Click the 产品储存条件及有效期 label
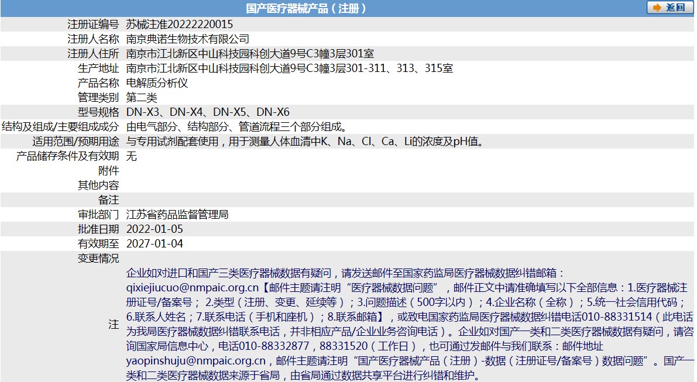This screenshot has height=382, width=697. 67,156
